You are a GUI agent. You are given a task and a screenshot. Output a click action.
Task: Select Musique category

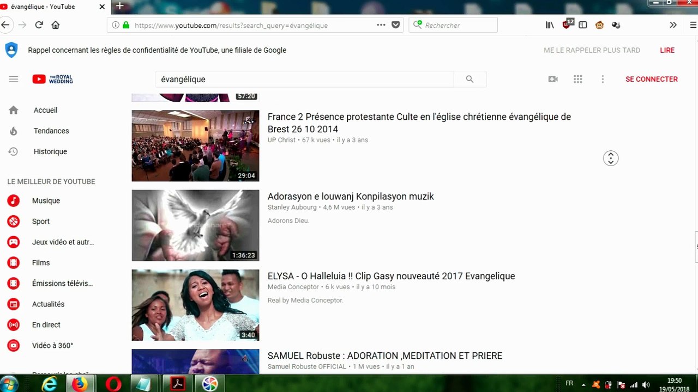(x=46, y=200)
